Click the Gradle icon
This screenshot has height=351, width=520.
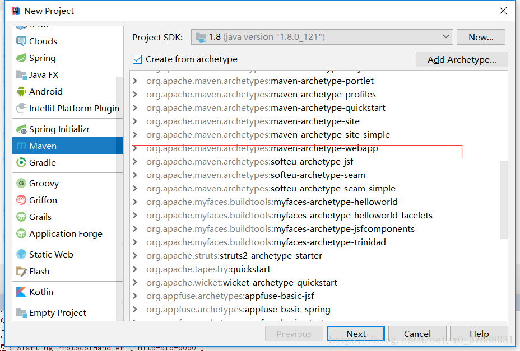tap(21, 162)
